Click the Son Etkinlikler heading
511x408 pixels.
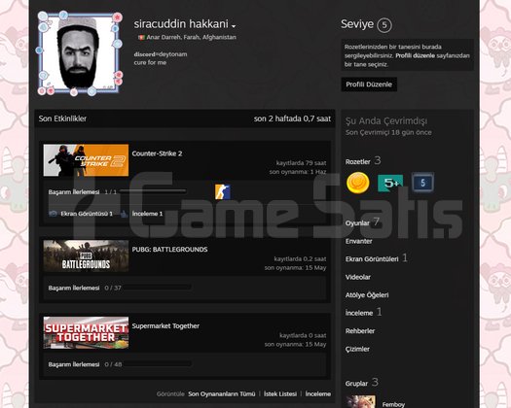(62, 119)
